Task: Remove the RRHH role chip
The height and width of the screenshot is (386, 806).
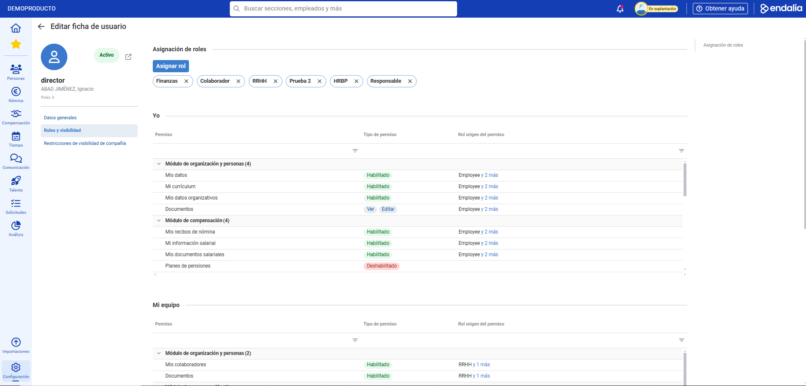Action: (275, 81)
